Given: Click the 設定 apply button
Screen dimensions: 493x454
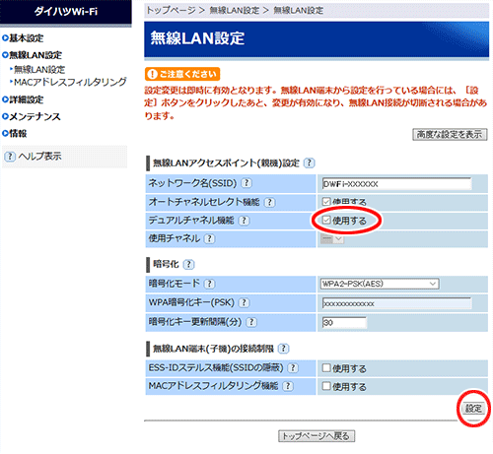Looking at the screenshot, I should click(x=473, y=409).
